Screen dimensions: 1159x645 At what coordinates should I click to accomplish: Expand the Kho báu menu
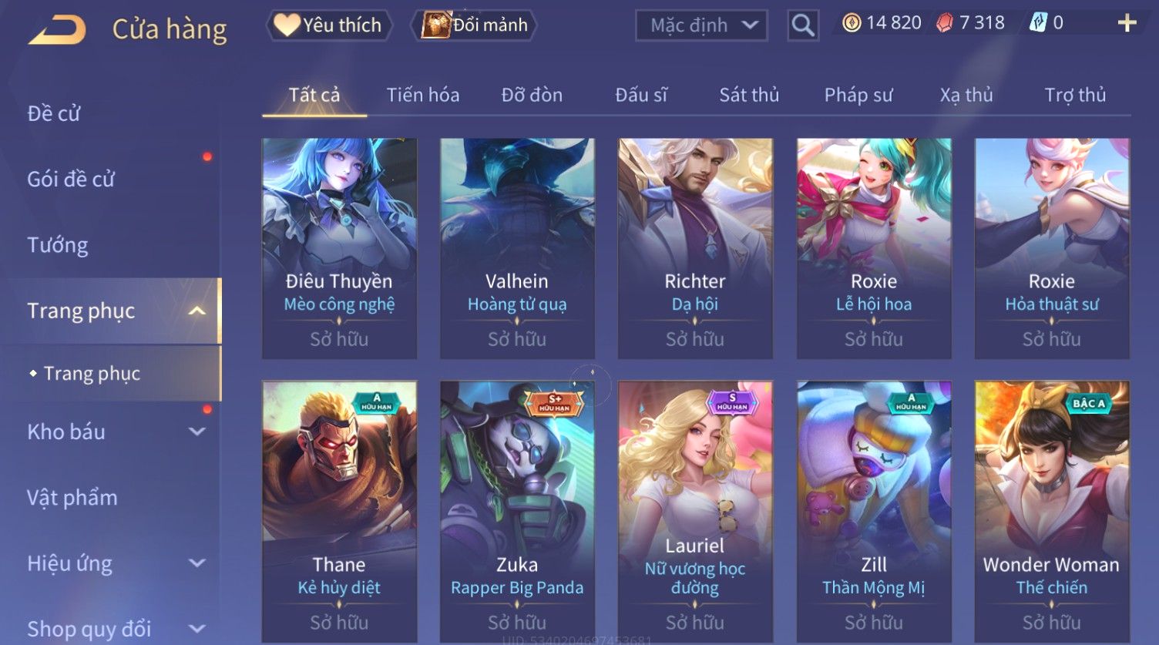197,432
